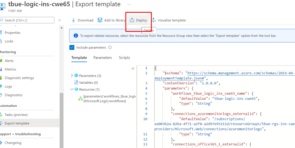Screen dimensions: 295x148
Task: Click the Properties sidebar icon
Action: 1,33
